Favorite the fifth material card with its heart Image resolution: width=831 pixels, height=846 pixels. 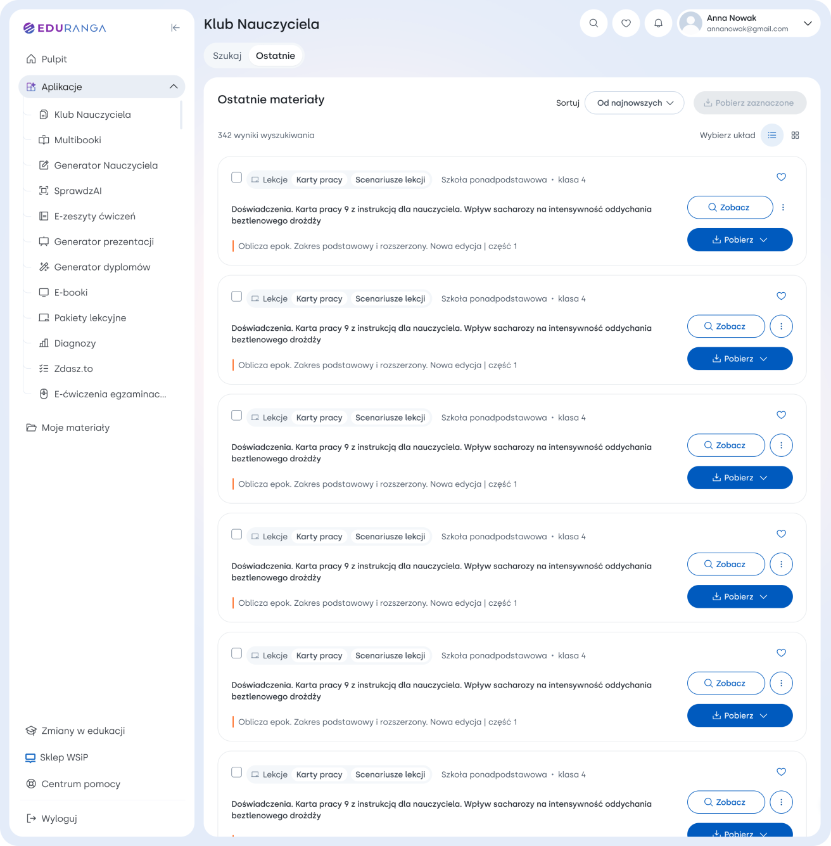(781, 653)
